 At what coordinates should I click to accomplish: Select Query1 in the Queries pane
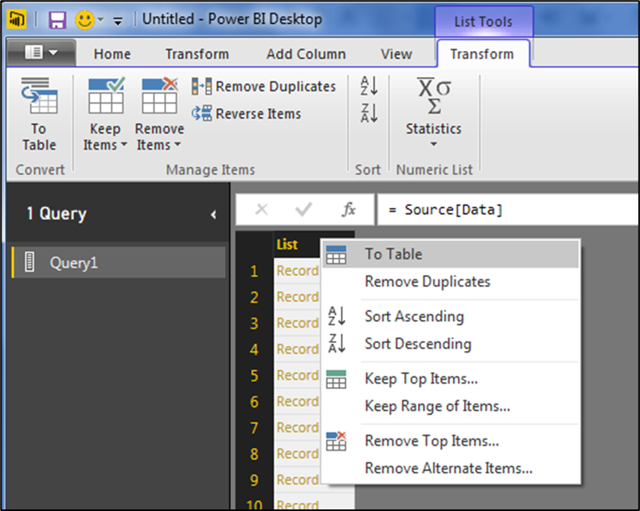(x=119, y=263)
